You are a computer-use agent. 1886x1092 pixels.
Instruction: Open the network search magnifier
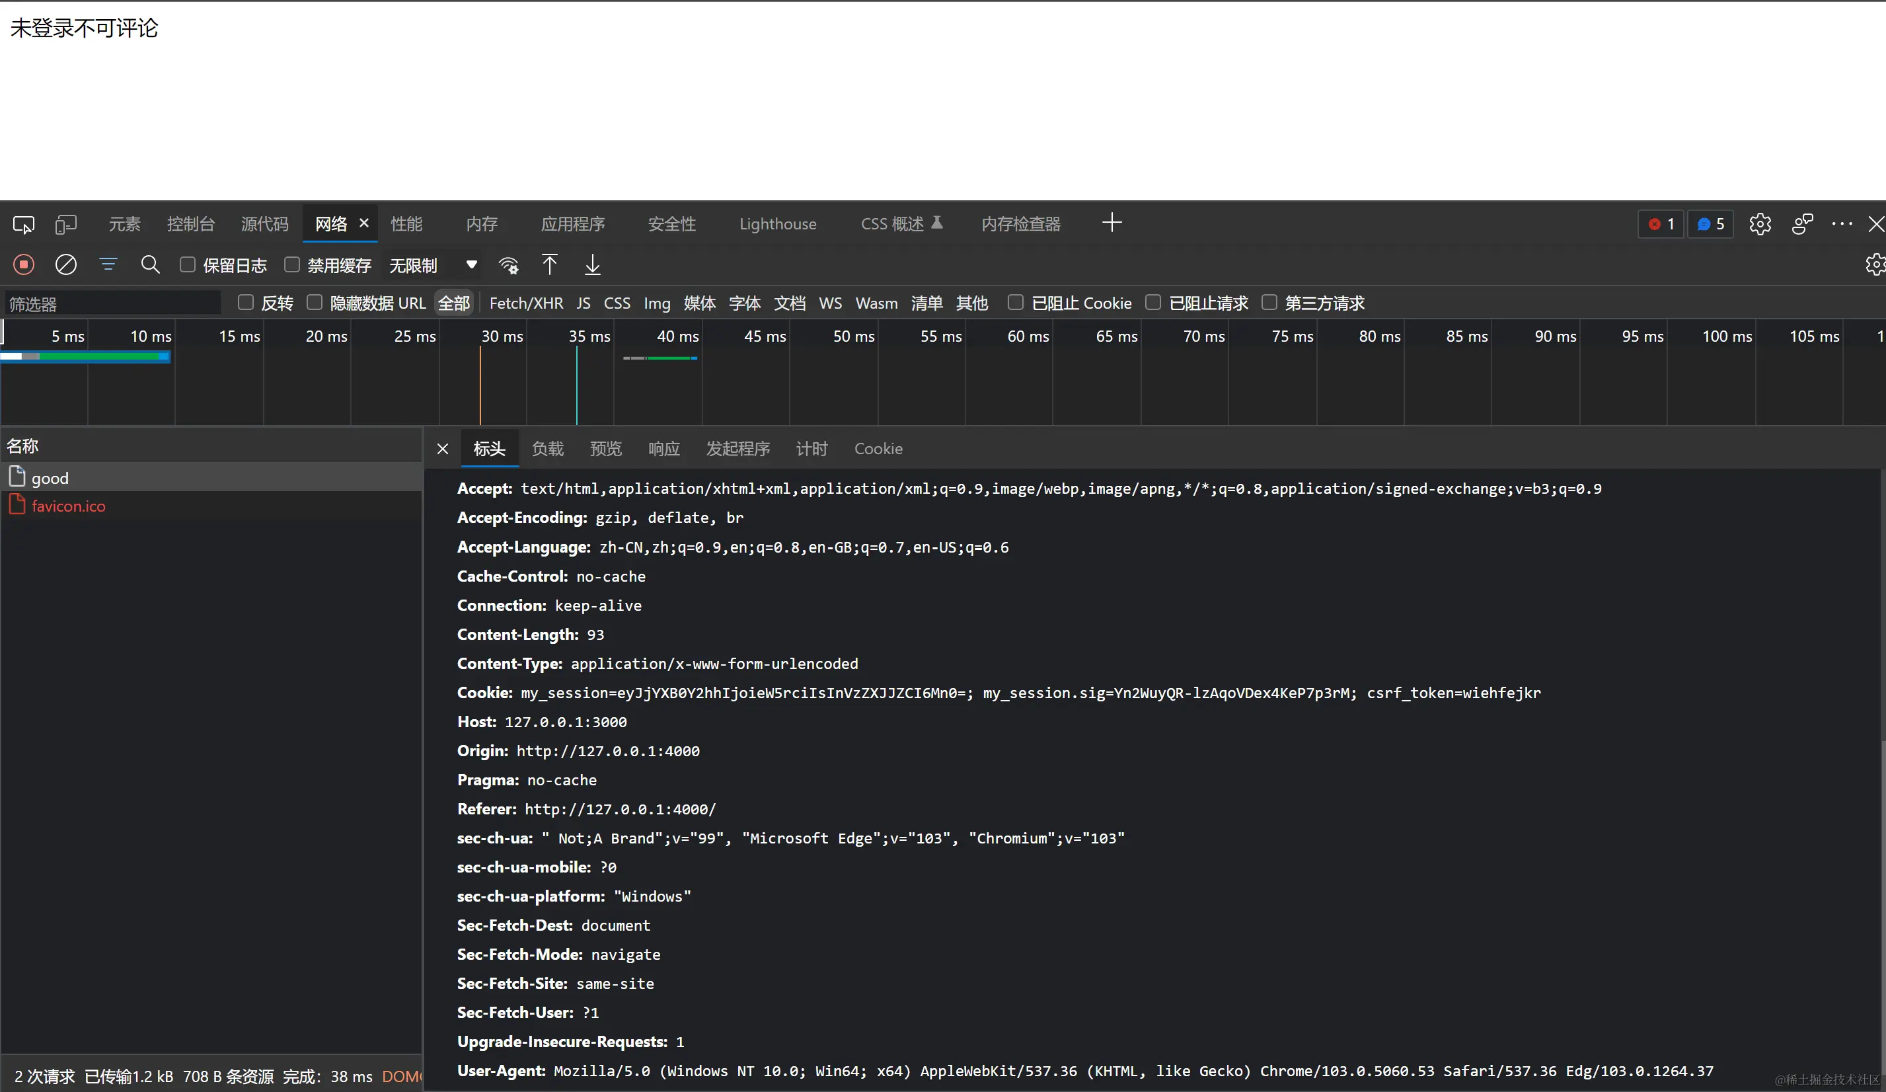(x=151, y=265)
